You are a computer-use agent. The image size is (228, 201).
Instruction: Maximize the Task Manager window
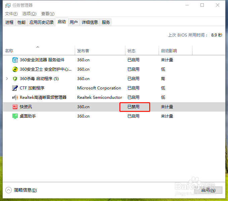tap(202, 5)
